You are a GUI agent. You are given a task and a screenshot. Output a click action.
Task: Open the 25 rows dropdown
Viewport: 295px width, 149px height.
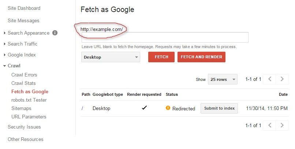click(x=222, y=79)
